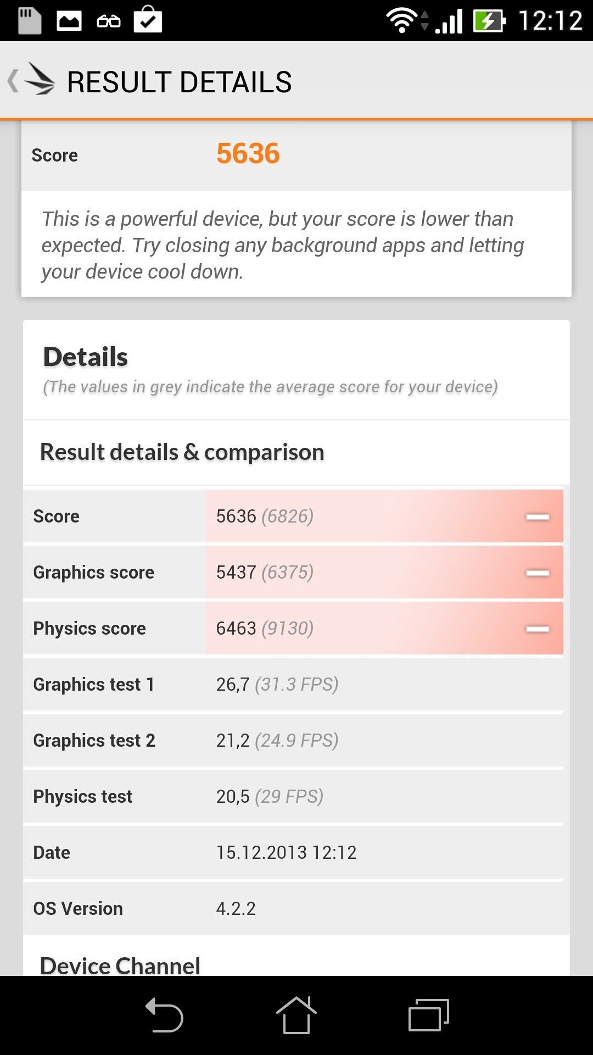The image size is (593, 1055).
Task: Tap the RESULT DETAILS header title
Action: pos(179,82)
